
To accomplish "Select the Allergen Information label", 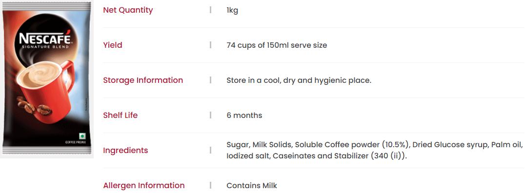I will tap(143, 185).
